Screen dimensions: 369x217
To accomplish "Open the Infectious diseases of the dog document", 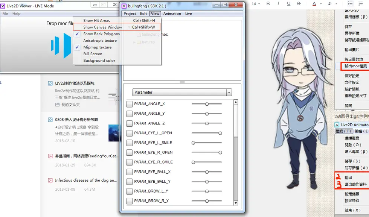I will tap(86, 180).
